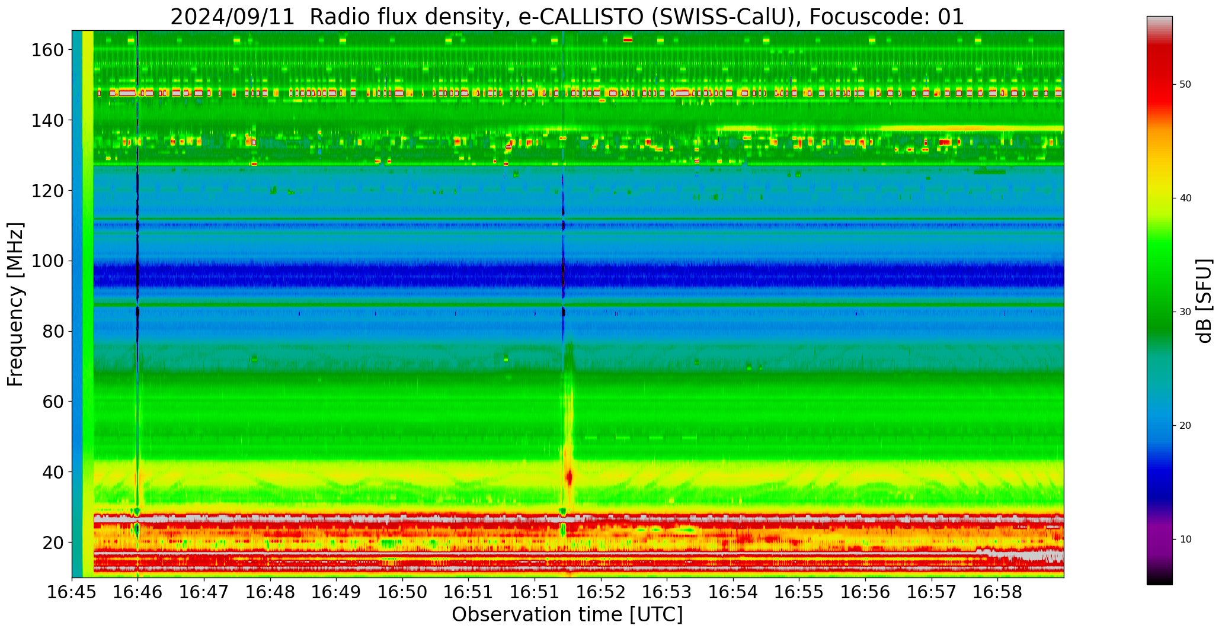Select the 16:54 time tick label
The width and height of the screenshot is (1222, 632).
[x=733, y=592]
